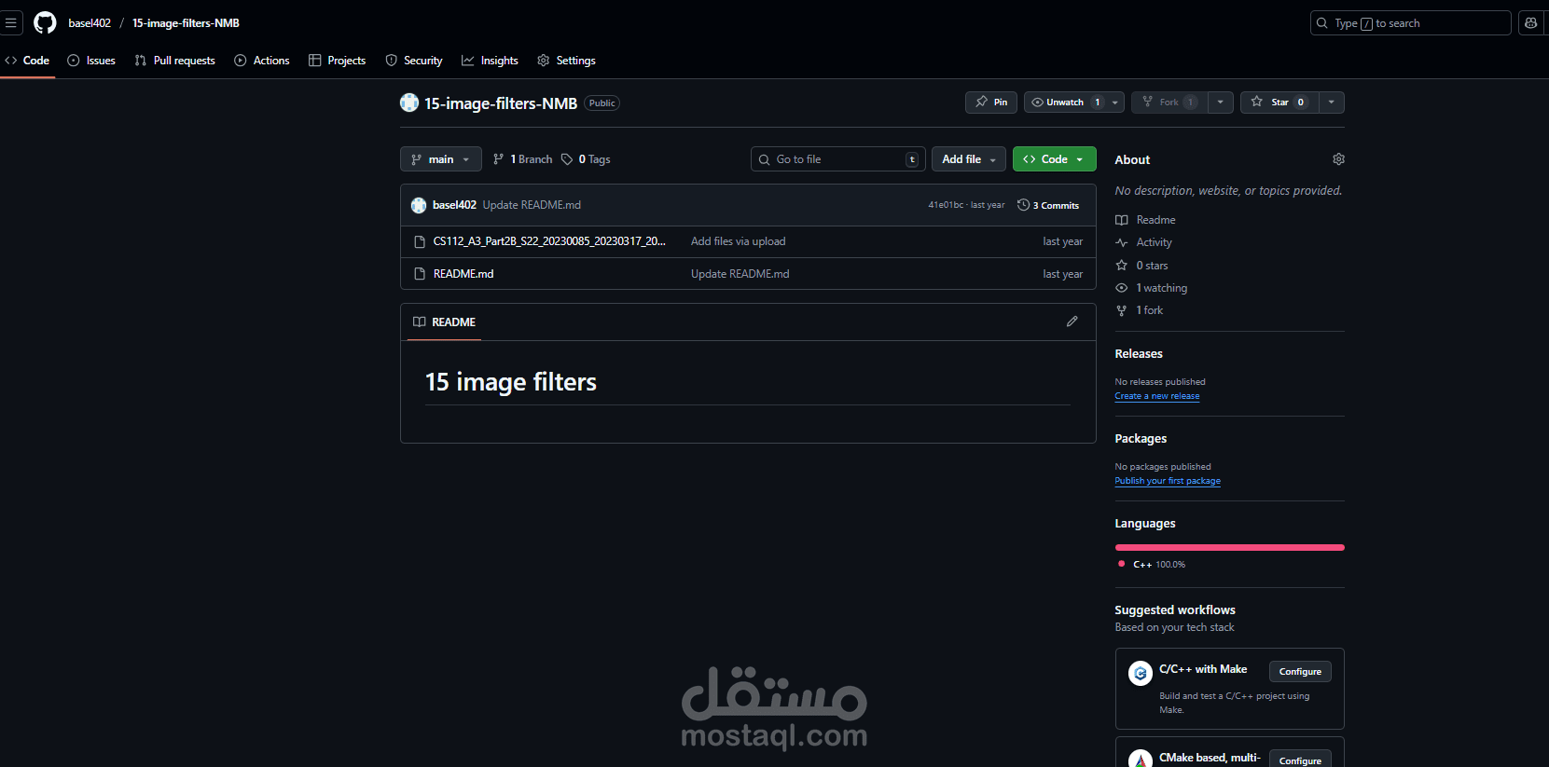Select the README tab in file viewer
1549x767 pixels.
(445, 322)
